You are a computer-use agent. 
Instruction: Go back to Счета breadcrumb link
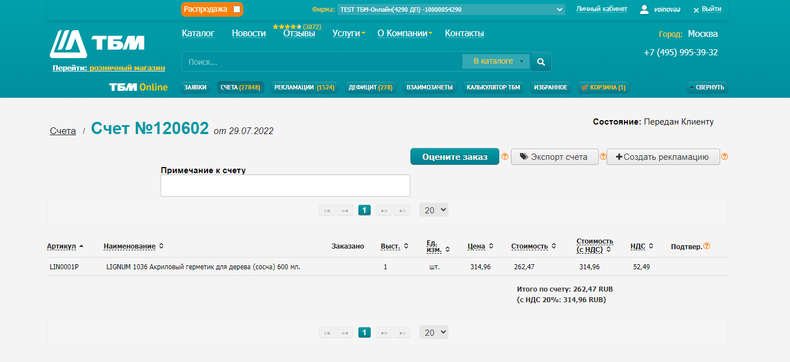(63, 131)
